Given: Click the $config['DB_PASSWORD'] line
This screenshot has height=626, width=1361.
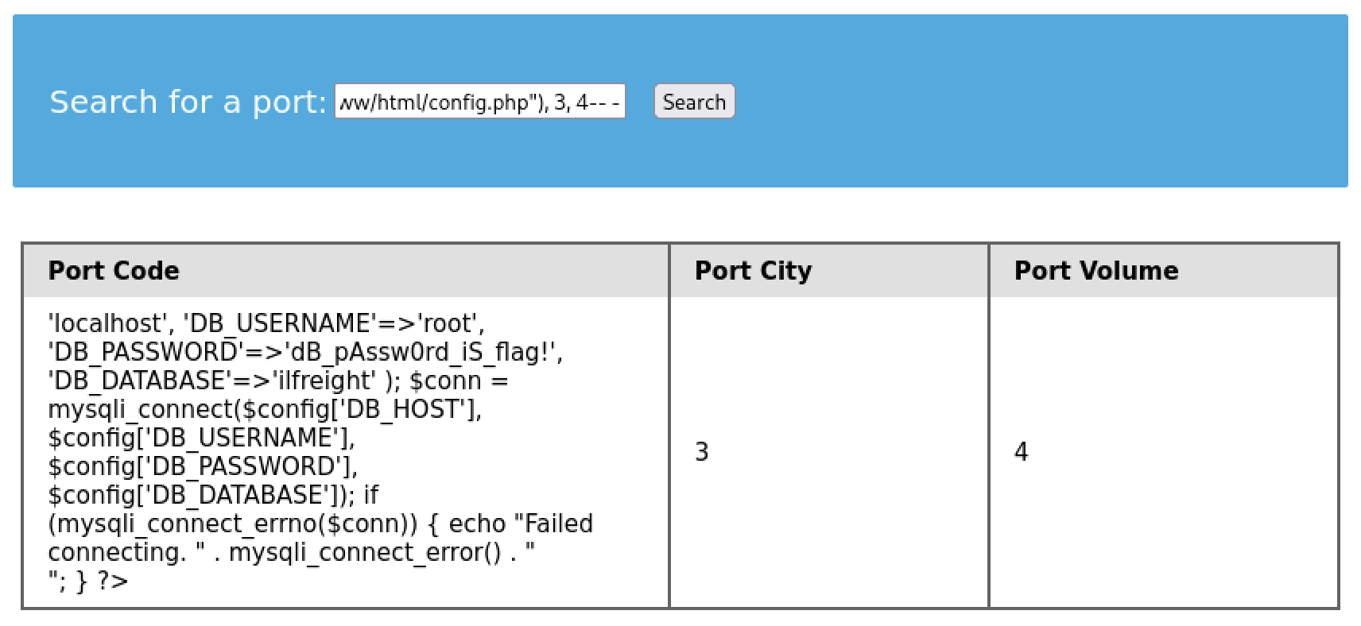Looking at the screenshot, I should (x=203, y=466).
